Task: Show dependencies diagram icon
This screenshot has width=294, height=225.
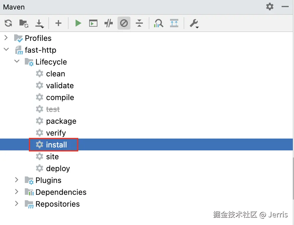Action: point(174,23)
